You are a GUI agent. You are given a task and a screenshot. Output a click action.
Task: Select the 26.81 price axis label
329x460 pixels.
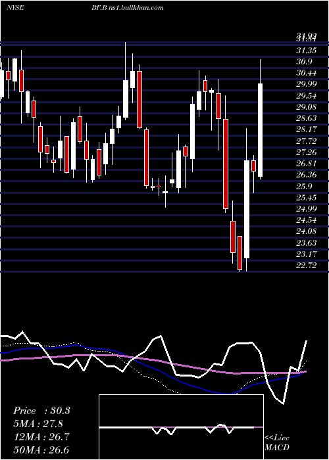pyautogui.click(x=307, y=164)
